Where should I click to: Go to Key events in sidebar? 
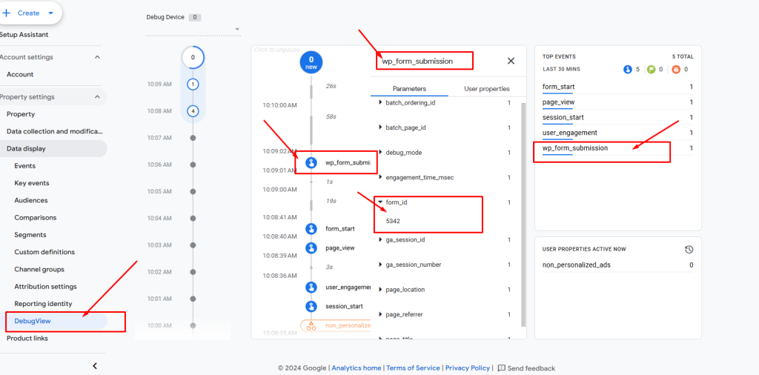point(31,183)
